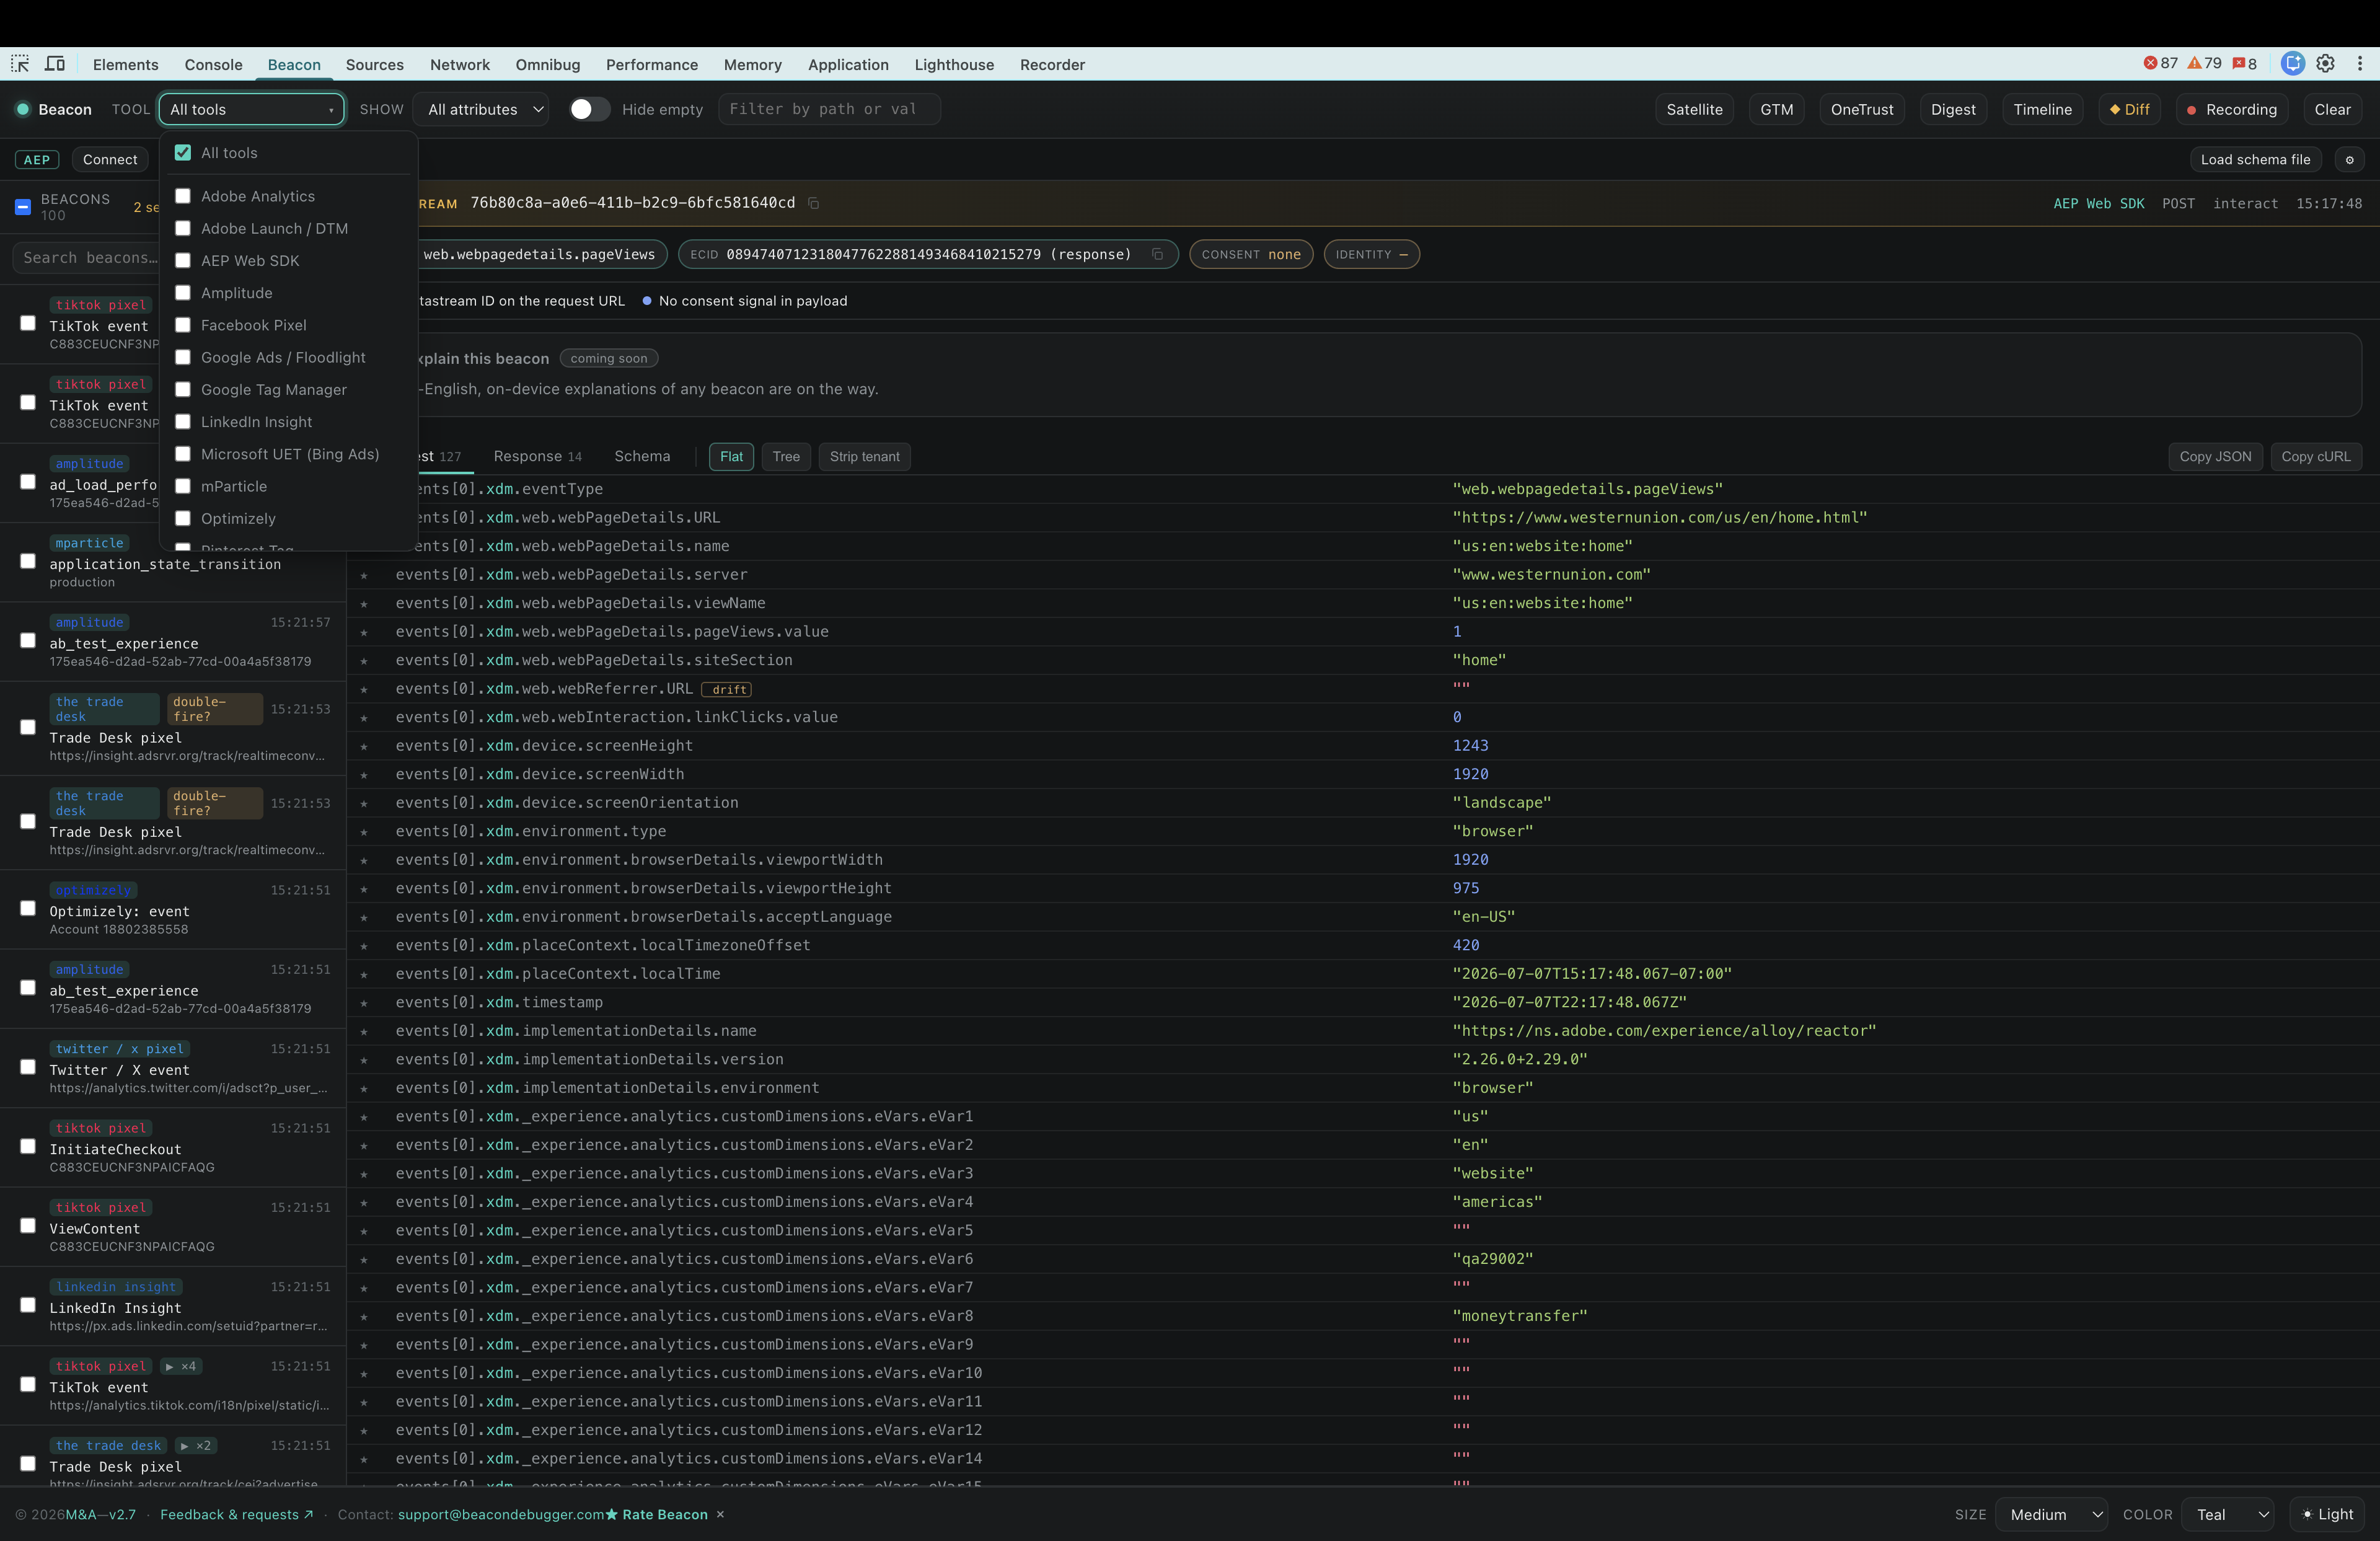Open the Satellite panel button

tap(1694, 109)
